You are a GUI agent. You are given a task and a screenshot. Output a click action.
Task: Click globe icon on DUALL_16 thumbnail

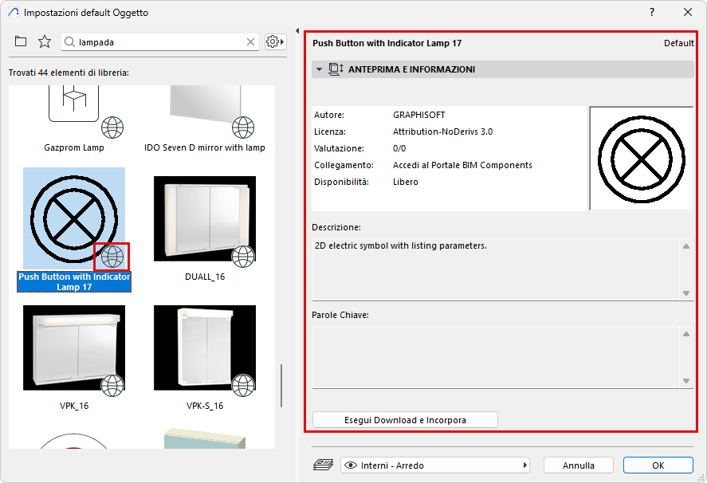[x=243, y=257]
